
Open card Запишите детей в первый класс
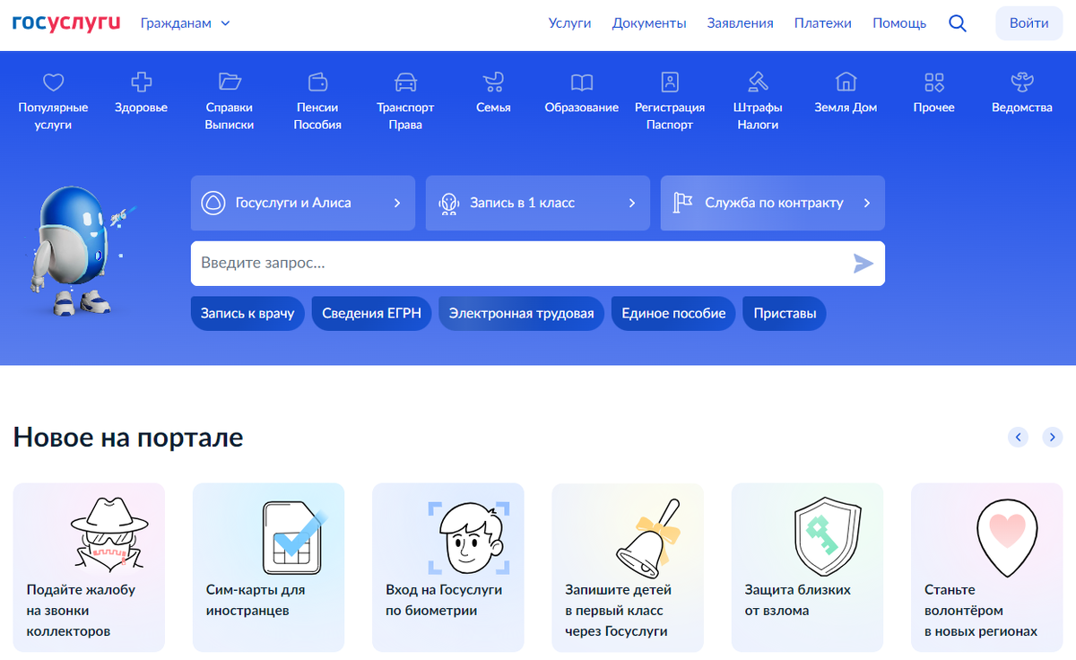pyautogui.click(x=628, y=568)
